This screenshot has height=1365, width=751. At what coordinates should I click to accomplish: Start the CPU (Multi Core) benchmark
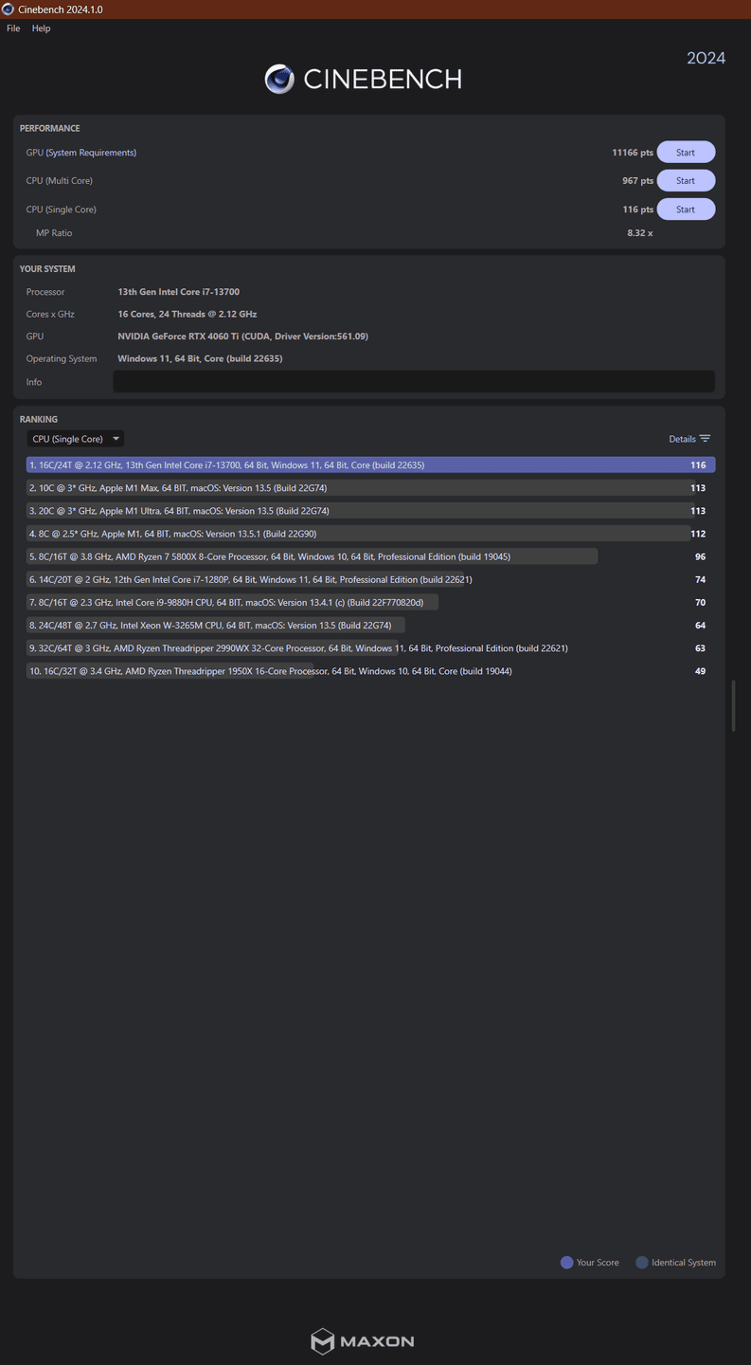coord(686,181)
